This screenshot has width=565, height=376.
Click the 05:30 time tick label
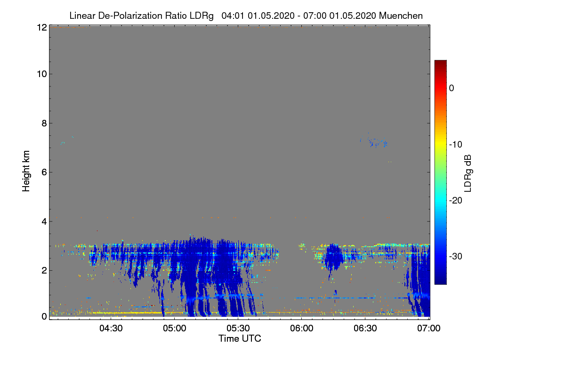point(238,329)
